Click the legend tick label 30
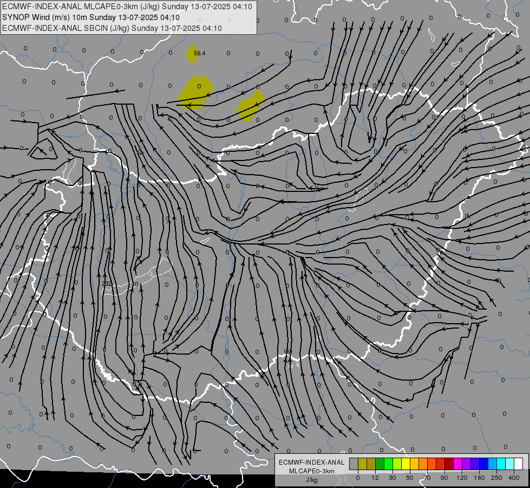 392,478
